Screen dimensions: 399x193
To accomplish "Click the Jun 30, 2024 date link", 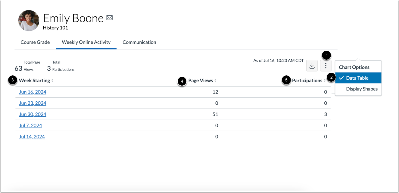I will pyautogui.click(x=33, y=114).
